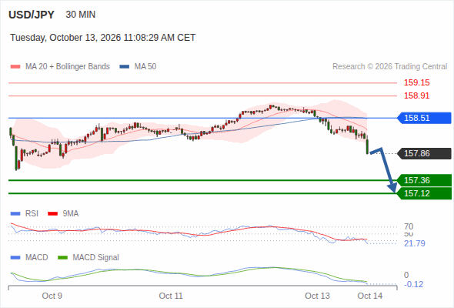Click the 159.15 resistance value
This screenshot has height=308, width=454.
point(416,82)
